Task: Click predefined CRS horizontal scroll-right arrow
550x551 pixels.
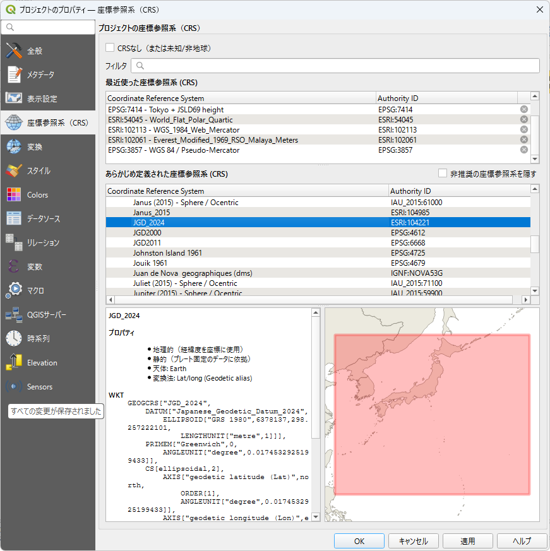Action: pyautogui.click(x=526, y=300)
